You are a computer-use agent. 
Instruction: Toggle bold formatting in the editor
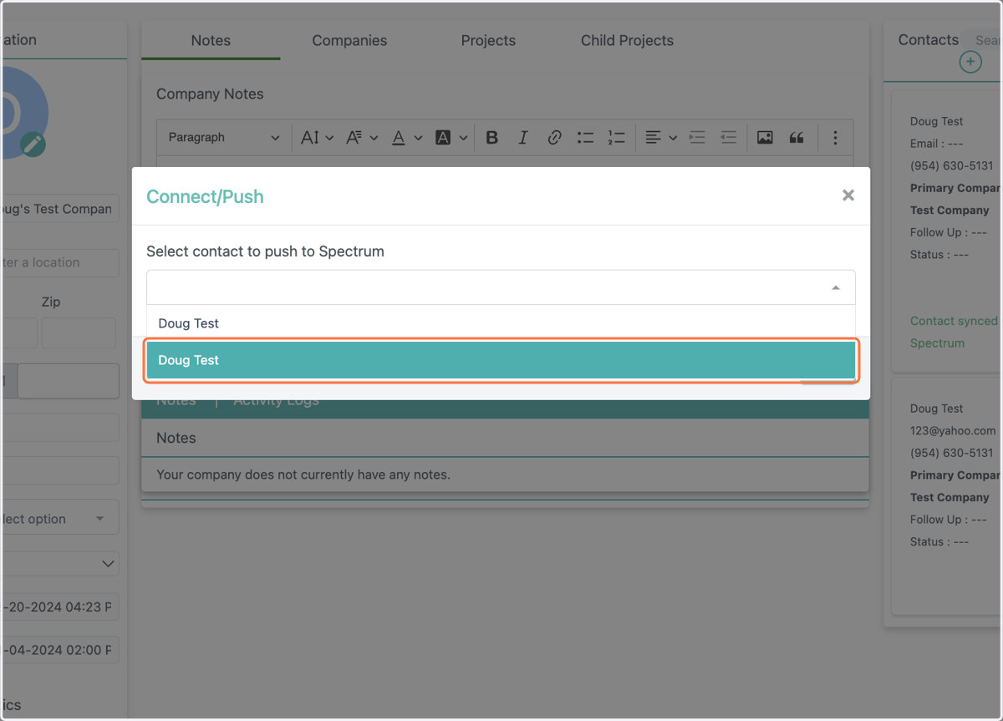pyautogui.click(x=491, y=138)
